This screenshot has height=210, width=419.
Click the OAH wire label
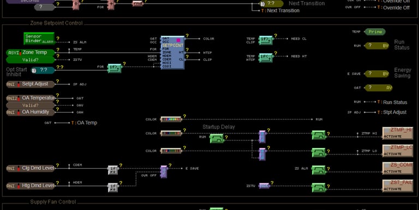[80, 113]
